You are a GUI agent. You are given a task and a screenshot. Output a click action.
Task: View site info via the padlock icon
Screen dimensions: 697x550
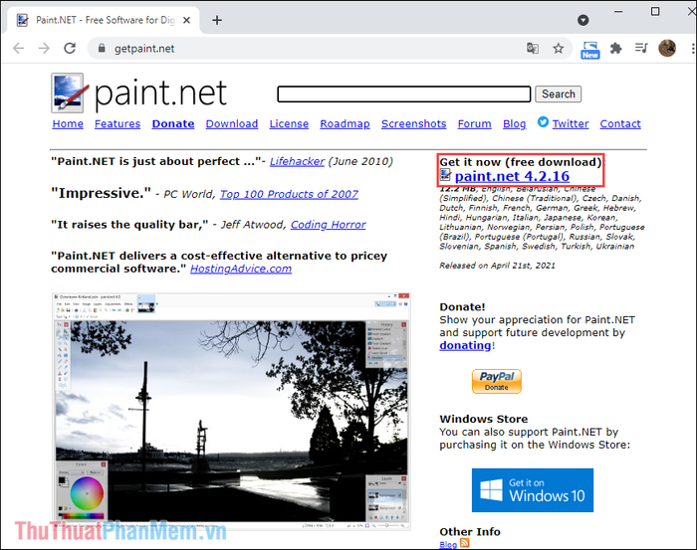pos(102,48)
